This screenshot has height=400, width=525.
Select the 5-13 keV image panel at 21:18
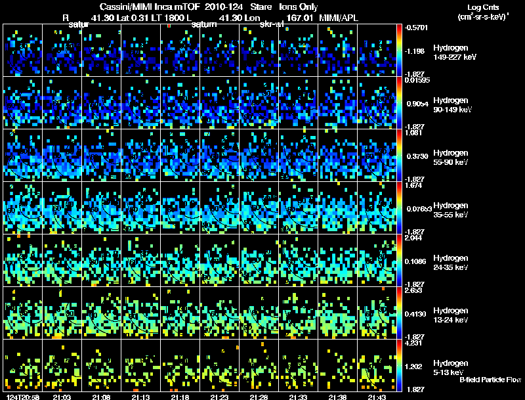click(180, 366)
